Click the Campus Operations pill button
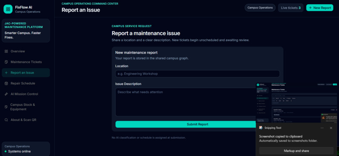Screen dimensions: 339x156 pos(260,8)
